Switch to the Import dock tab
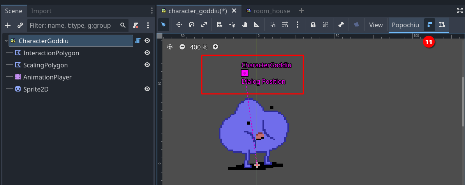 click(41, 11)
